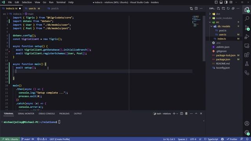Click Prettier formatter in status bar
The height and width of the screenshot is (141, 251).
tap(232, 139)
